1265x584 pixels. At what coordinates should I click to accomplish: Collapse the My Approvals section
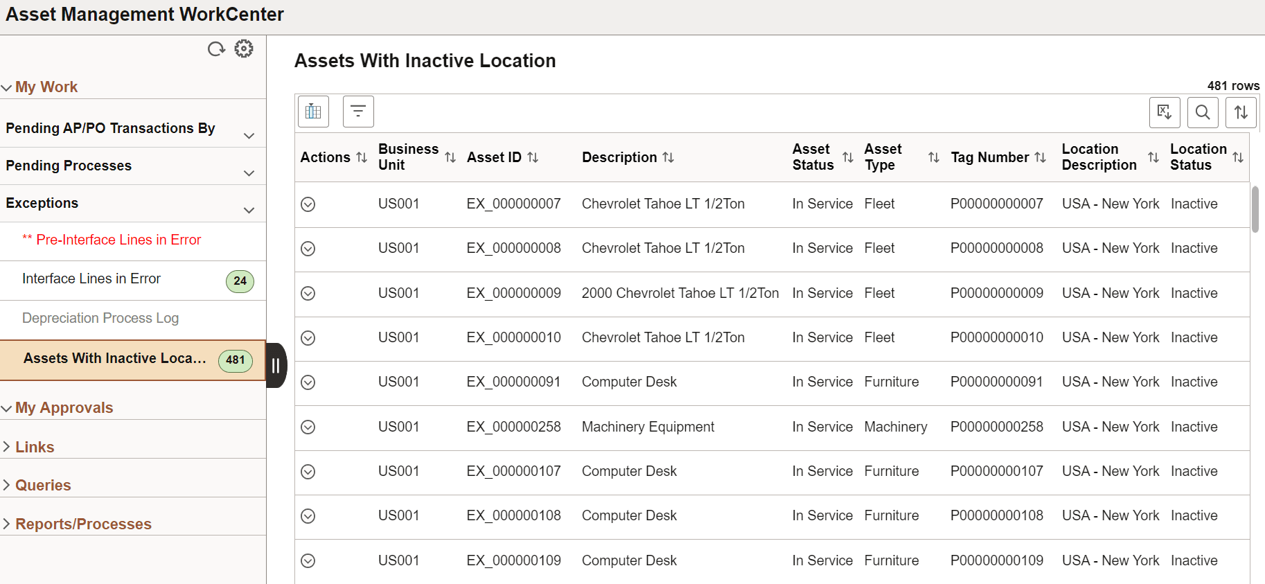point(7,408)
